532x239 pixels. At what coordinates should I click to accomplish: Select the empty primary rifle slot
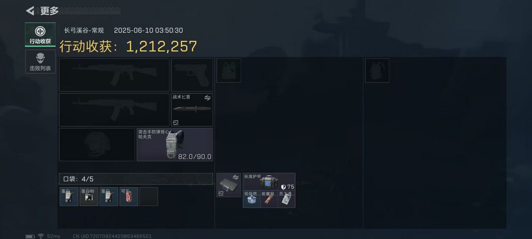tap(114, 75)
